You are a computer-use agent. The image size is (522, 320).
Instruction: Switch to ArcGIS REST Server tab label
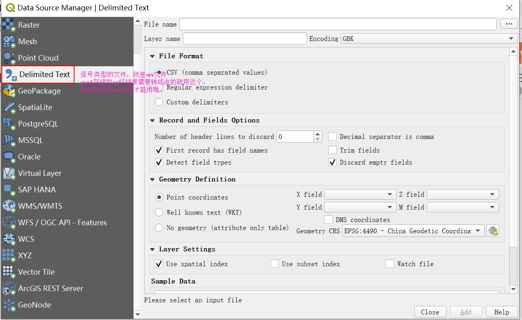point(51,288)
